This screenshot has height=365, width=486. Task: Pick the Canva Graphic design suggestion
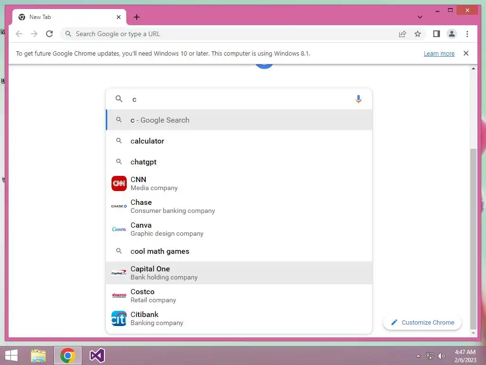[239, 229]
